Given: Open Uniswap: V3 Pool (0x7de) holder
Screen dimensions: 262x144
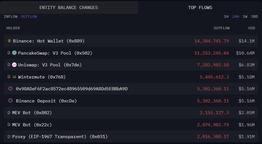Looking at the screenshot, I should 50,65.
